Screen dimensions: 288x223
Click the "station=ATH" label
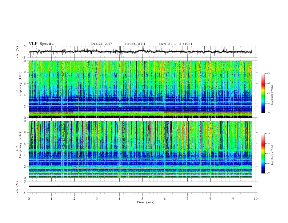(x=135, y=44)
